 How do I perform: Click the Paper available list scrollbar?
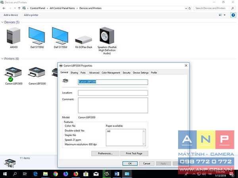pos(144,137)
